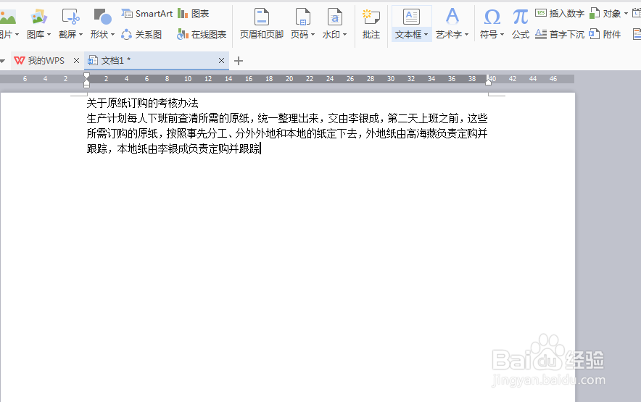Click 对象 insert object
Viewport: 641px width, 402px height.
[605, 14]
